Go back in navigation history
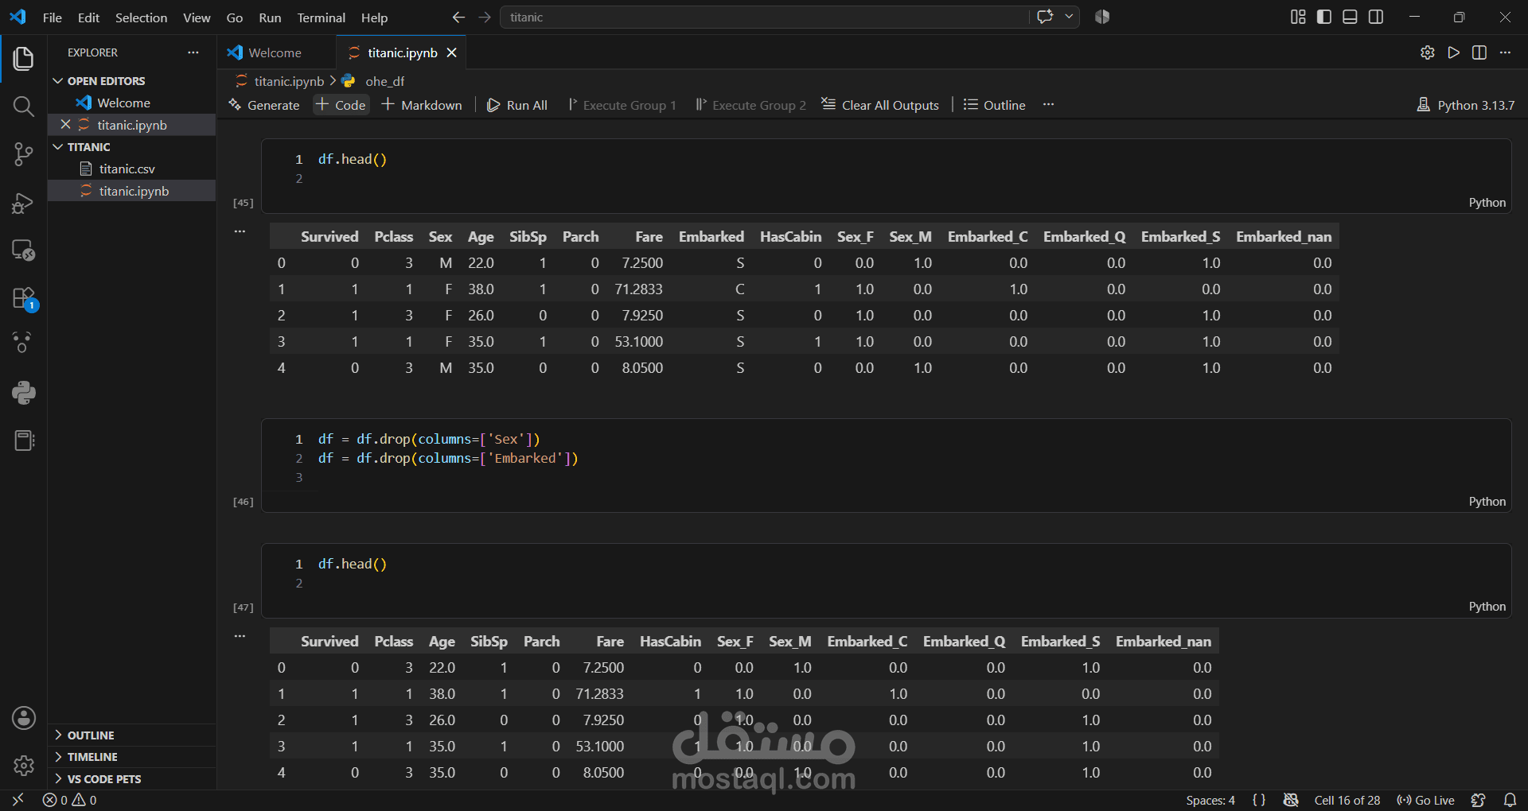Screen dimensions: 1528x811 [458, 17]
